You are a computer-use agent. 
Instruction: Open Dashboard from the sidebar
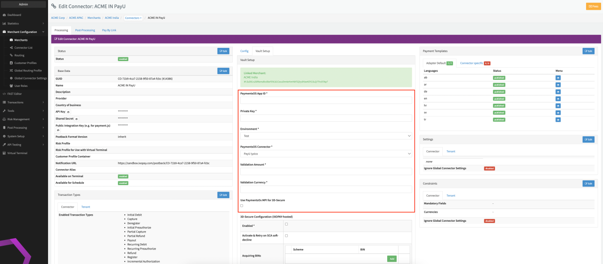pos(14,15)
